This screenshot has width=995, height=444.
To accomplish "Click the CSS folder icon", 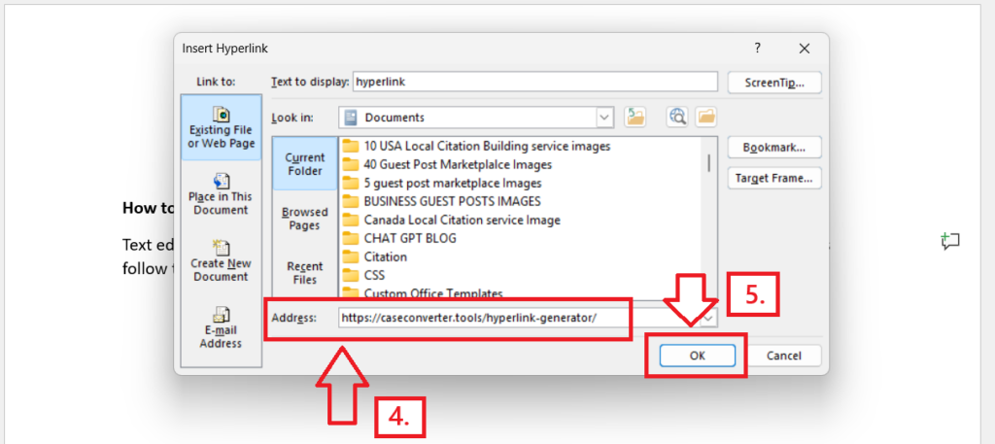I will (351, 275).
